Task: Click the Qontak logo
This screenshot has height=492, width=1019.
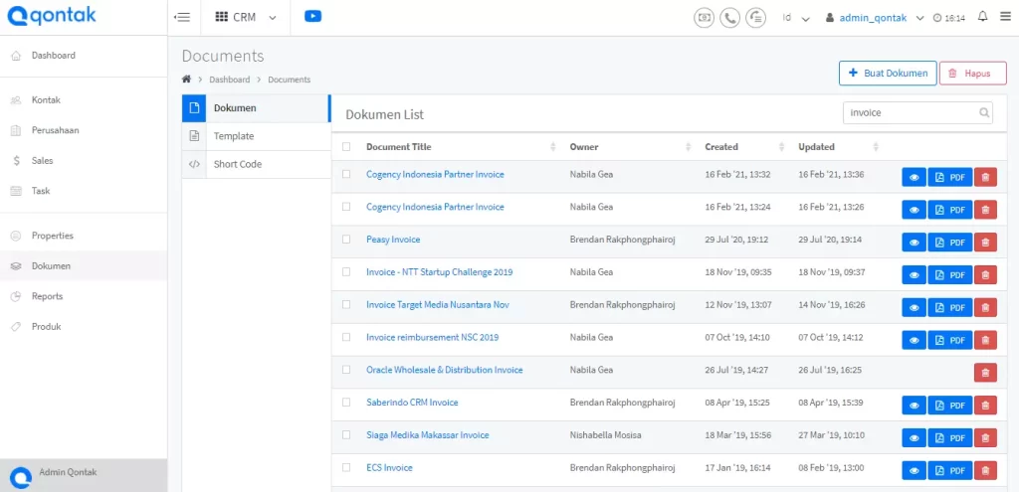Action: pos(52,16)
